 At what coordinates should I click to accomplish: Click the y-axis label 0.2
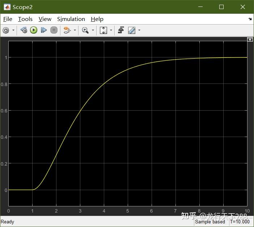[x=4, y=164]
